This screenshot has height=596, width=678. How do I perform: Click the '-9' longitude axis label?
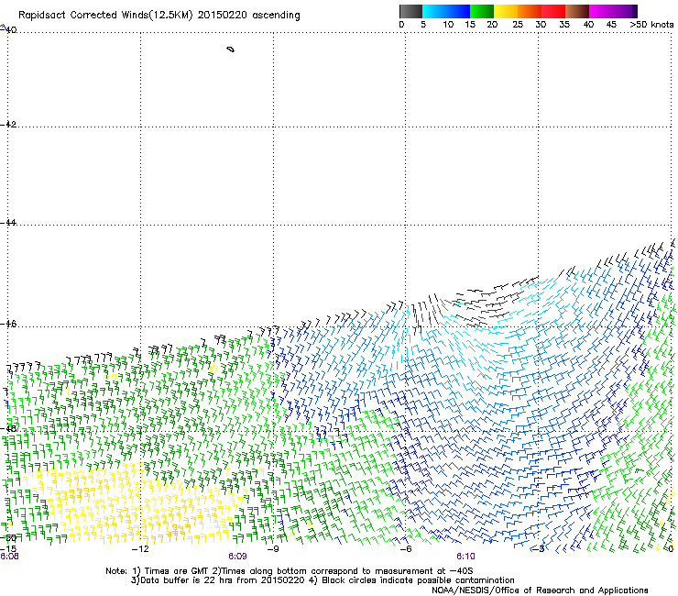(x=272, y=549)
